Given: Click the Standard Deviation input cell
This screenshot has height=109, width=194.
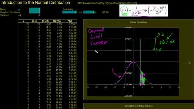Looking at the screenshot, I should [x=35, y=12].
